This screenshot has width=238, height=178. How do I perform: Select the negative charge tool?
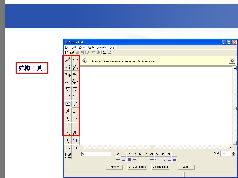click(75, 126)
